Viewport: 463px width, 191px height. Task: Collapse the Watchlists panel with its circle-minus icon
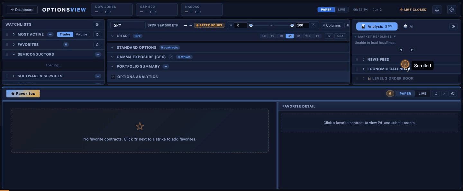point(97,24)
